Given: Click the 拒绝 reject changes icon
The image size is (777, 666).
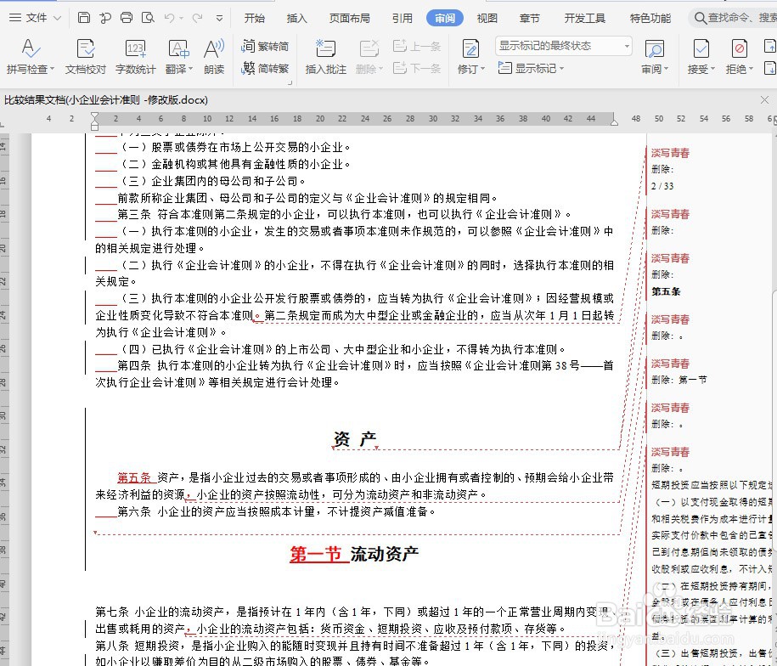Looking at the screenshot, I should [x=740, y=48].
